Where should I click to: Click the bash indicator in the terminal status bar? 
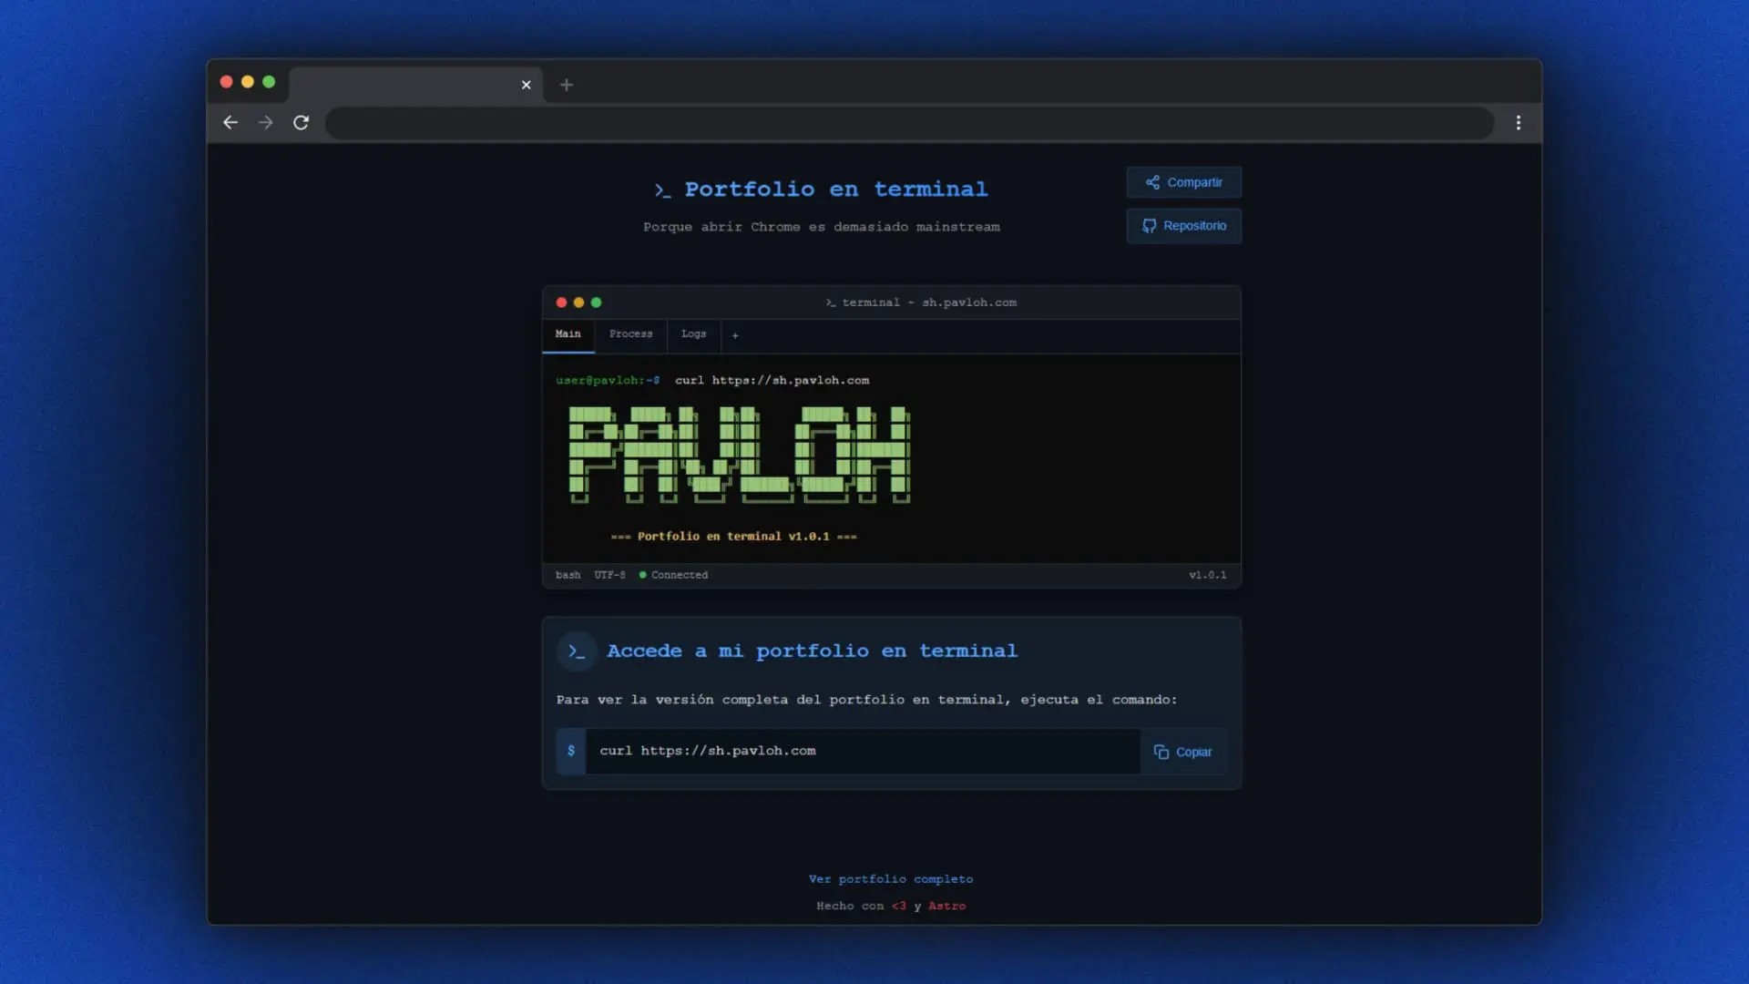click(568, 575)
